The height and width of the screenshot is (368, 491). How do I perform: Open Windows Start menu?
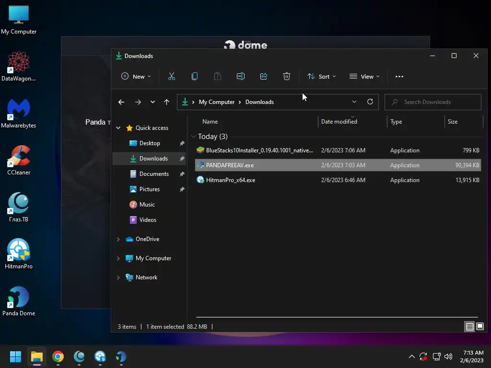(x=15, y=356)
